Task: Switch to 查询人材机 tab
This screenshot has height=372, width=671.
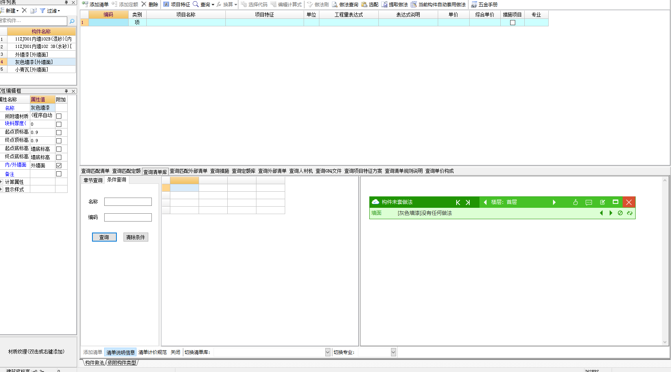Action: 301,171
